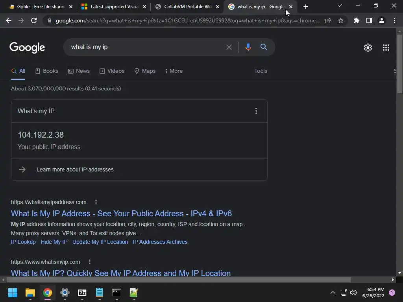Start voice search with microphone
Screen dimensions: 403x302
[248, 47]
